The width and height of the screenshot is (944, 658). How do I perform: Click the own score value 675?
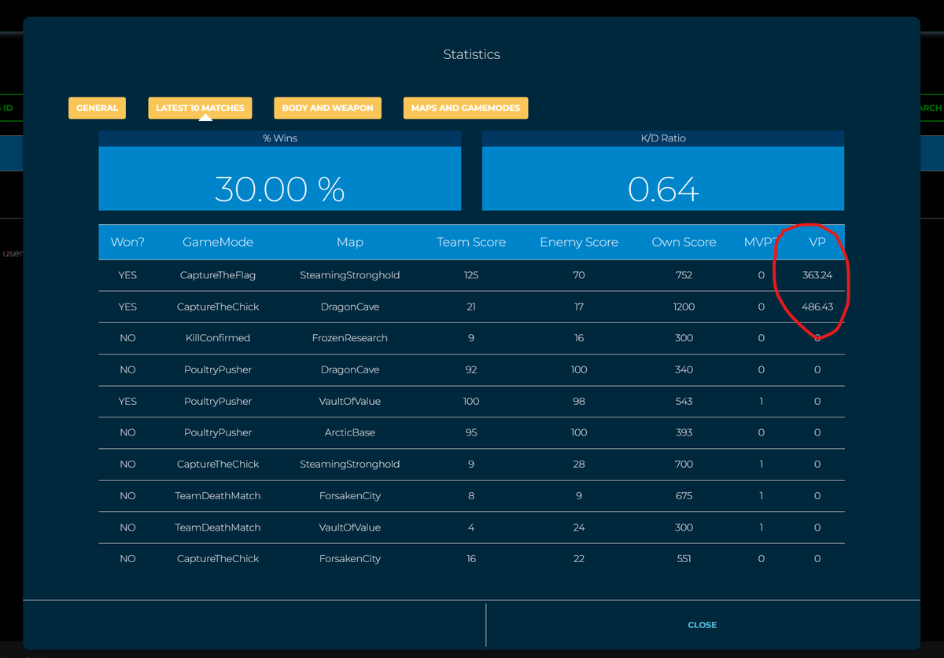pos(684,495)
